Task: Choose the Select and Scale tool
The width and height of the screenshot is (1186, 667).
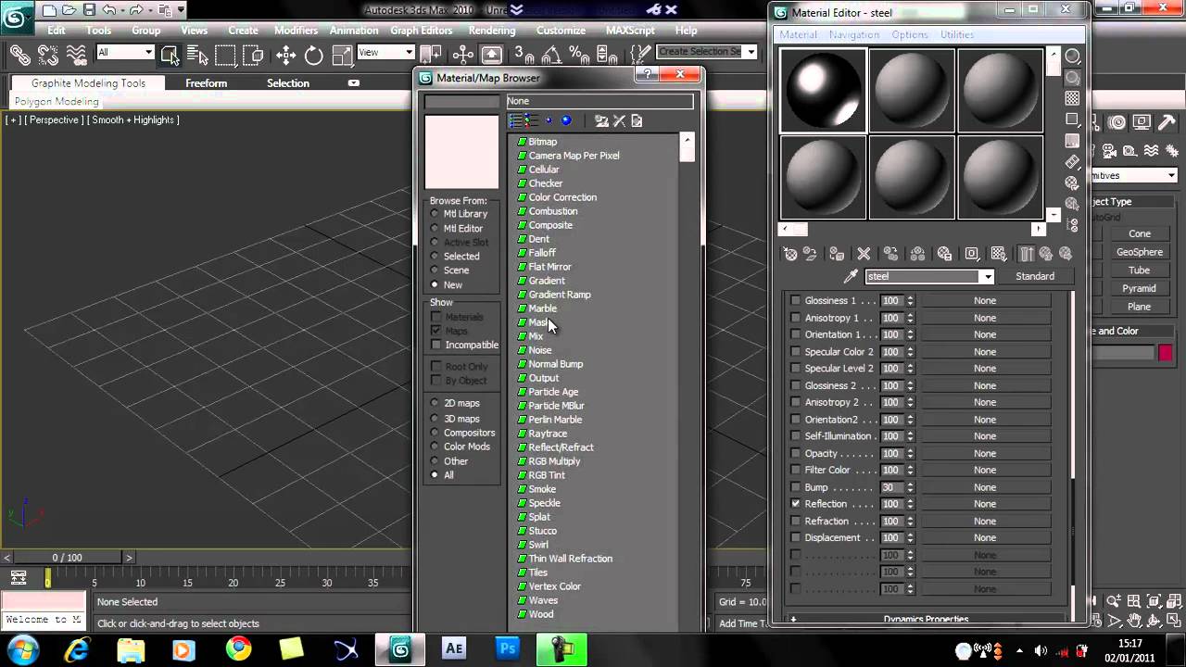Action: 342,55
